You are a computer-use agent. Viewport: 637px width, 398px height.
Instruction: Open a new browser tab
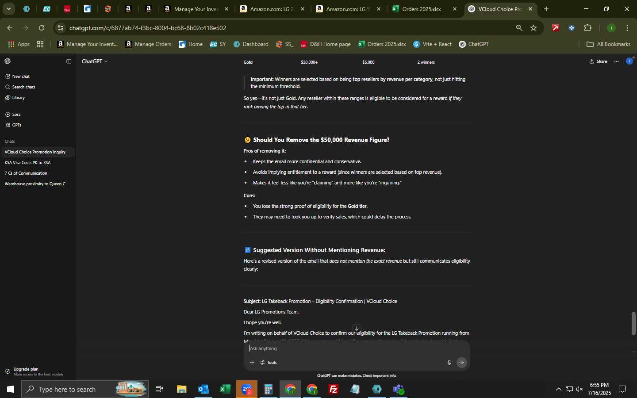(546, 9)
